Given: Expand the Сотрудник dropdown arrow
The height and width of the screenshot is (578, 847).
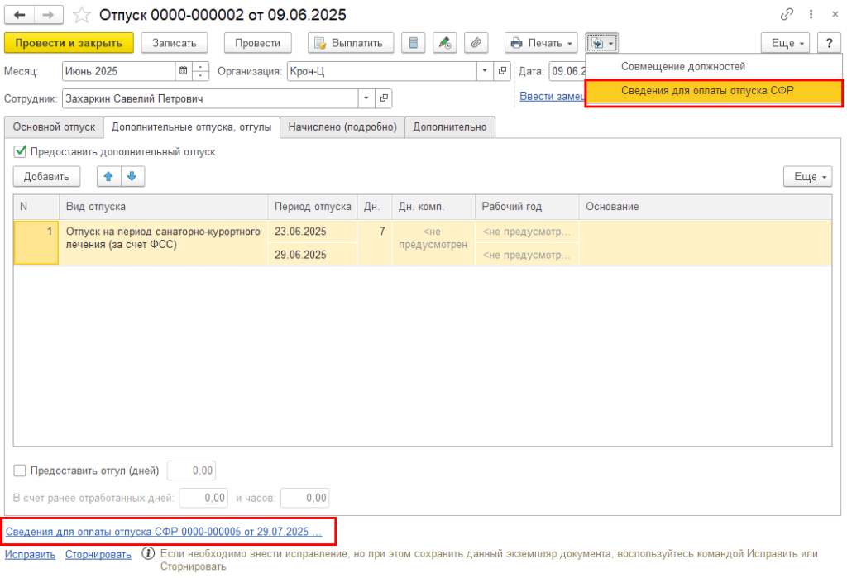Looking at the screenshot, I should click(366, 98).
